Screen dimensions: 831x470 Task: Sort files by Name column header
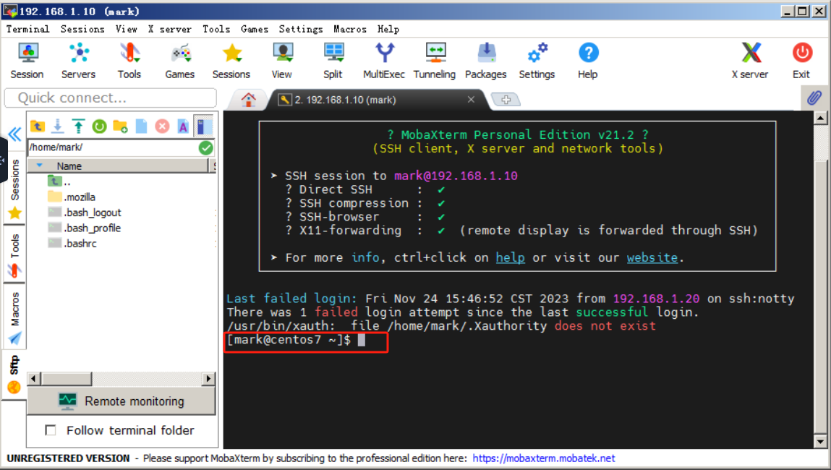pyautogui.click(x=119, y=166)
